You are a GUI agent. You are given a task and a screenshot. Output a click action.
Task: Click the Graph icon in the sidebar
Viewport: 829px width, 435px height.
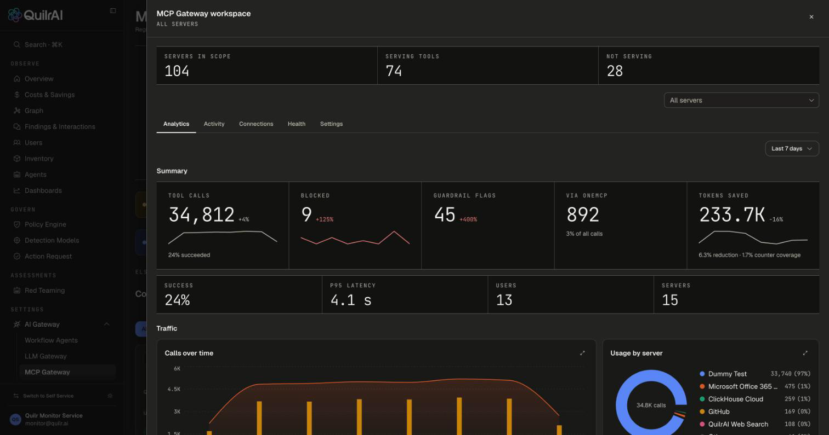pyautogui.click(x=17, y=111)
